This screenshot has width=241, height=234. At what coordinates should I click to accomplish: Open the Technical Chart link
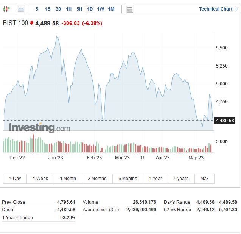(x=215, y=9)
